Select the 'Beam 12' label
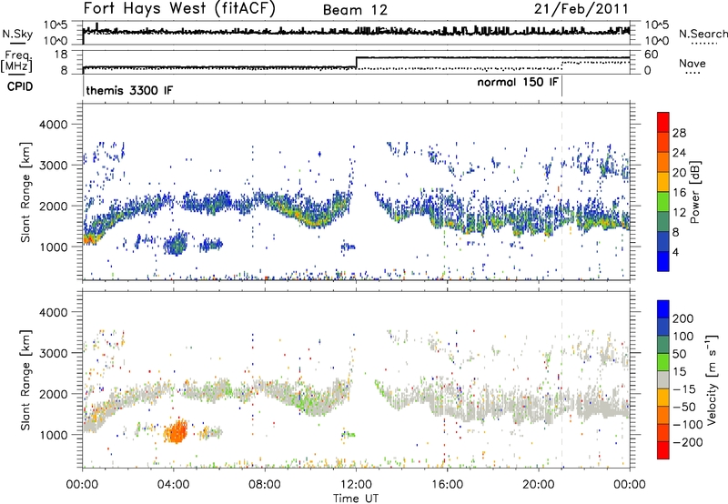Viewport: 728px width, 504px height. [x=355, y=10]
